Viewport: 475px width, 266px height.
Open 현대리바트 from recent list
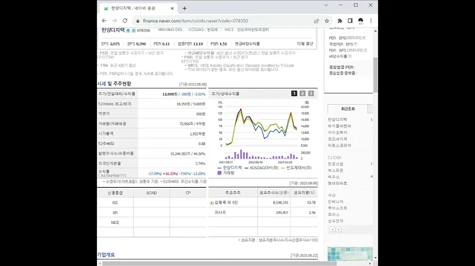[337, 183]
